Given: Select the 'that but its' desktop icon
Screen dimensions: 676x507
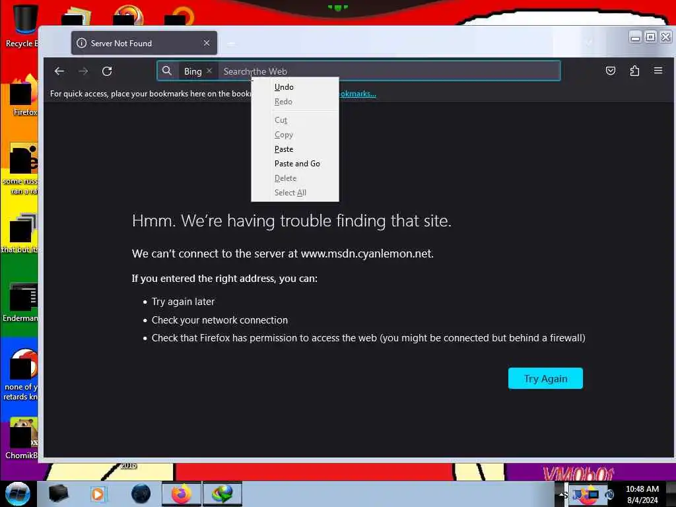Looking at the screenshot, I should (20, 233).
